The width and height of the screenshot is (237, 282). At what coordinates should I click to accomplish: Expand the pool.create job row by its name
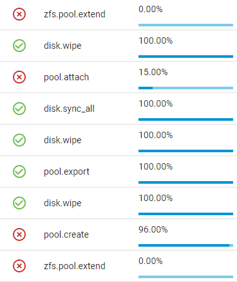point(66,234)
